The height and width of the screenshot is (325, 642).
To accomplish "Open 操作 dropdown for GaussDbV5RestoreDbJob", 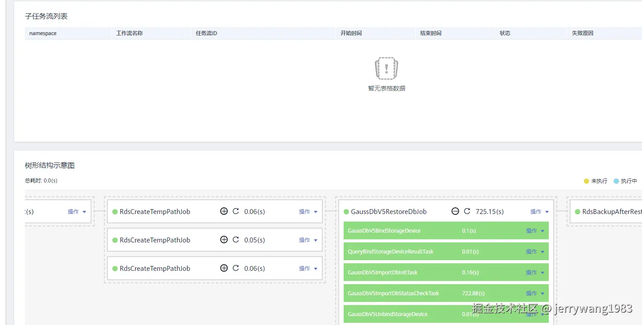I will (x=539, y=212).
